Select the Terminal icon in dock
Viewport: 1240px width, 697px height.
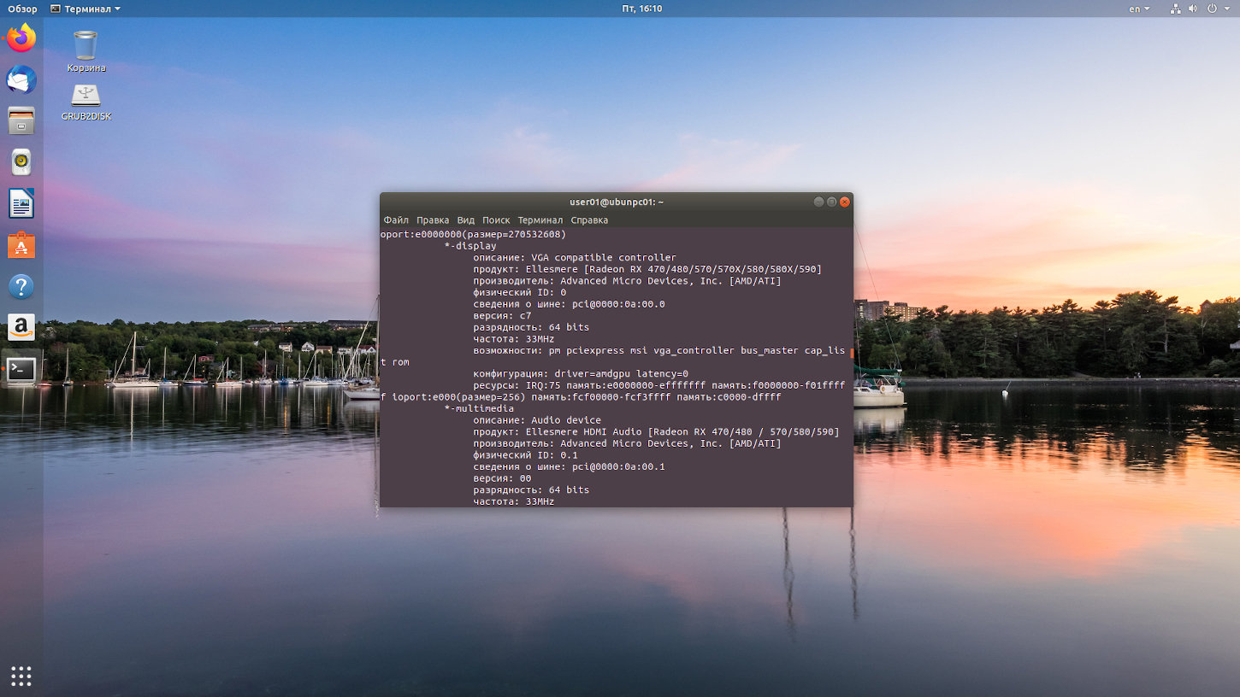coord(21,369)
